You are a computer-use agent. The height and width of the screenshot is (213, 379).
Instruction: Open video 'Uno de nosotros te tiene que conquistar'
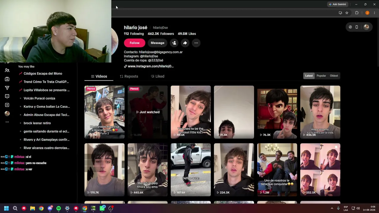tap(277, 170)
